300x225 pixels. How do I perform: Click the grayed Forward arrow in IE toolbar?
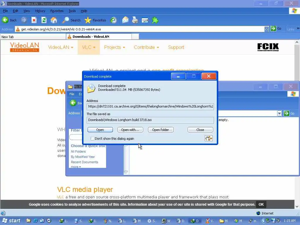pyautogui.click(x=24, y=20)
